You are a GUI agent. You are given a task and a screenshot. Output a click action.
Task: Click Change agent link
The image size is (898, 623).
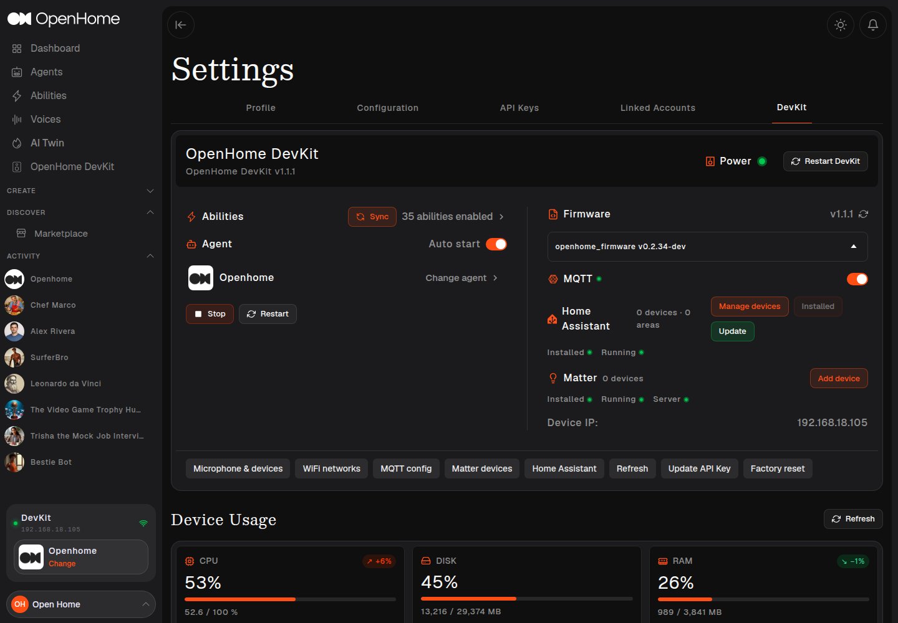461,278
